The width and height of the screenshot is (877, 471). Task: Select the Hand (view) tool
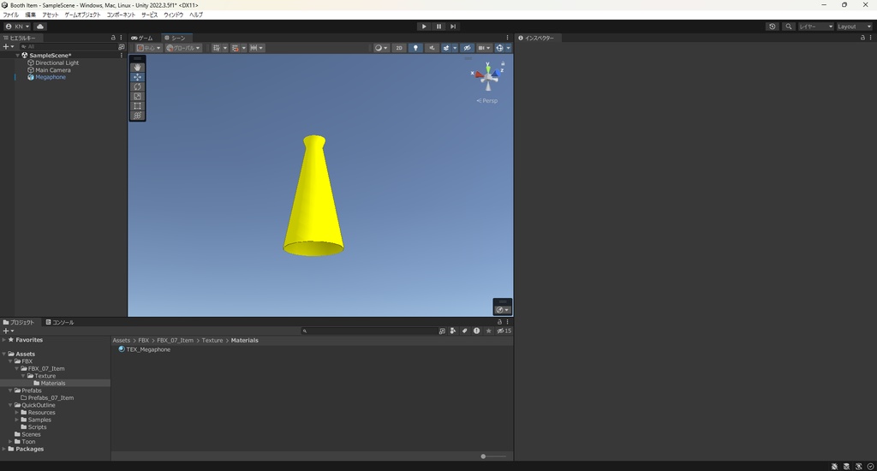[x=137, y=67]
